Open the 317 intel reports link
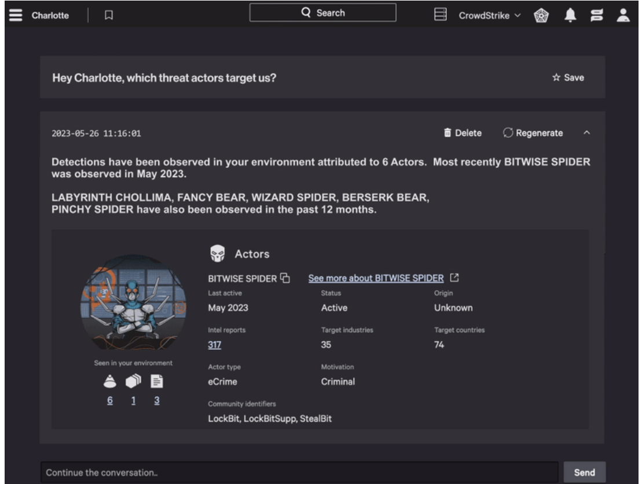642x484 pixels. 214,345
